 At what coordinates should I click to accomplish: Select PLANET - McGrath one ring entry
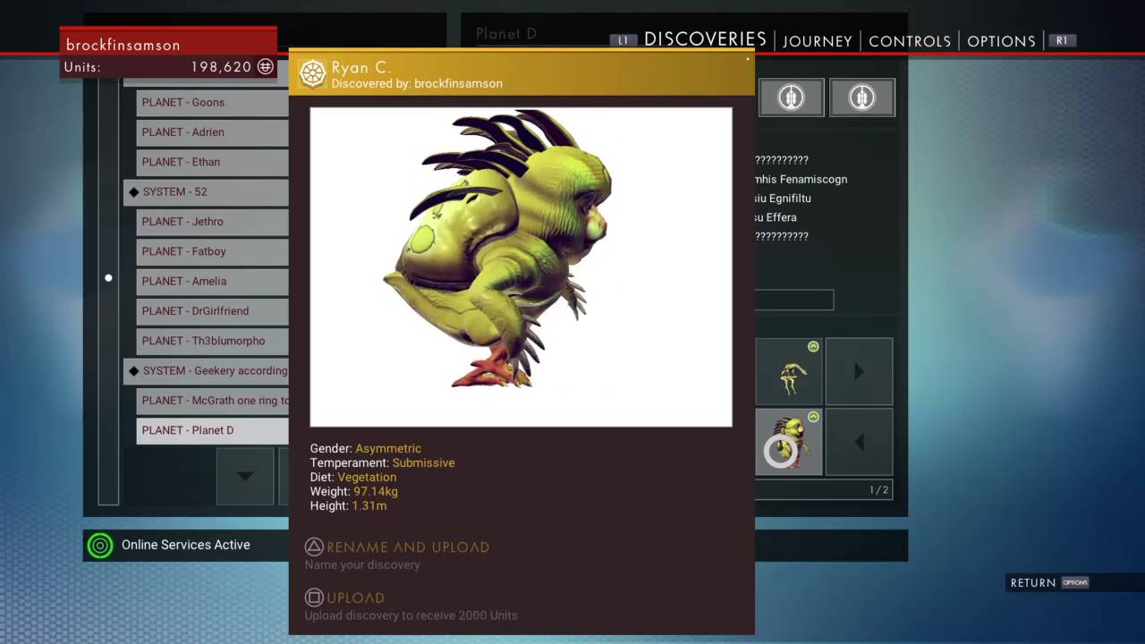tap(213, 401)
